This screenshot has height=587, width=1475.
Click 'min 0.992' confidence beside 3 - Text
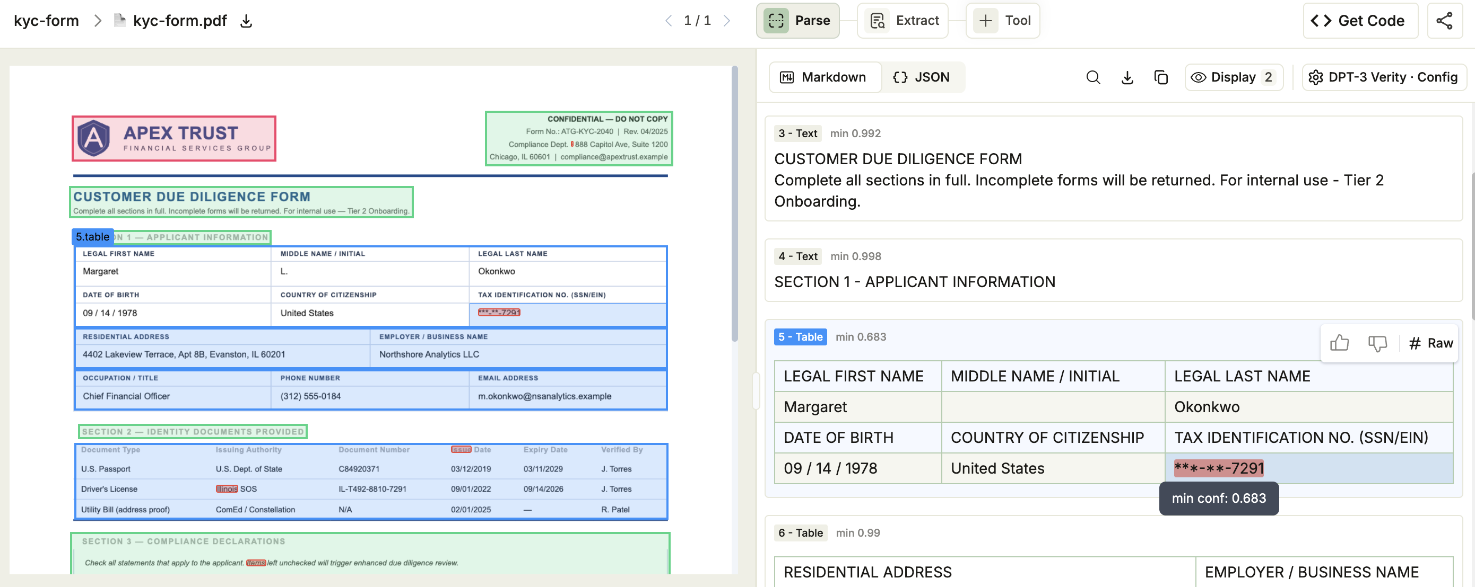pyautogui.click(x=855, y=133)
